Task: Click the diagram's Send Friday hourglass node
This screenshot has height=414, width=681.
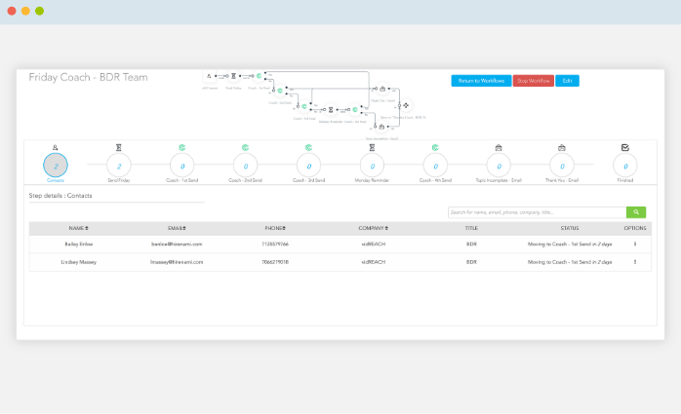Action: [x=233, y=76]
